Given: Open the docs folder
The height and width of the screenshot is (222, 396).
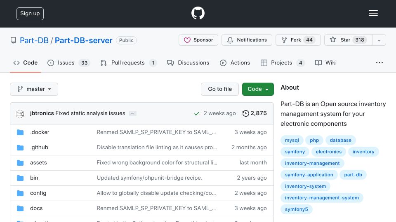Looking at the screenshot, I should 36,208.
